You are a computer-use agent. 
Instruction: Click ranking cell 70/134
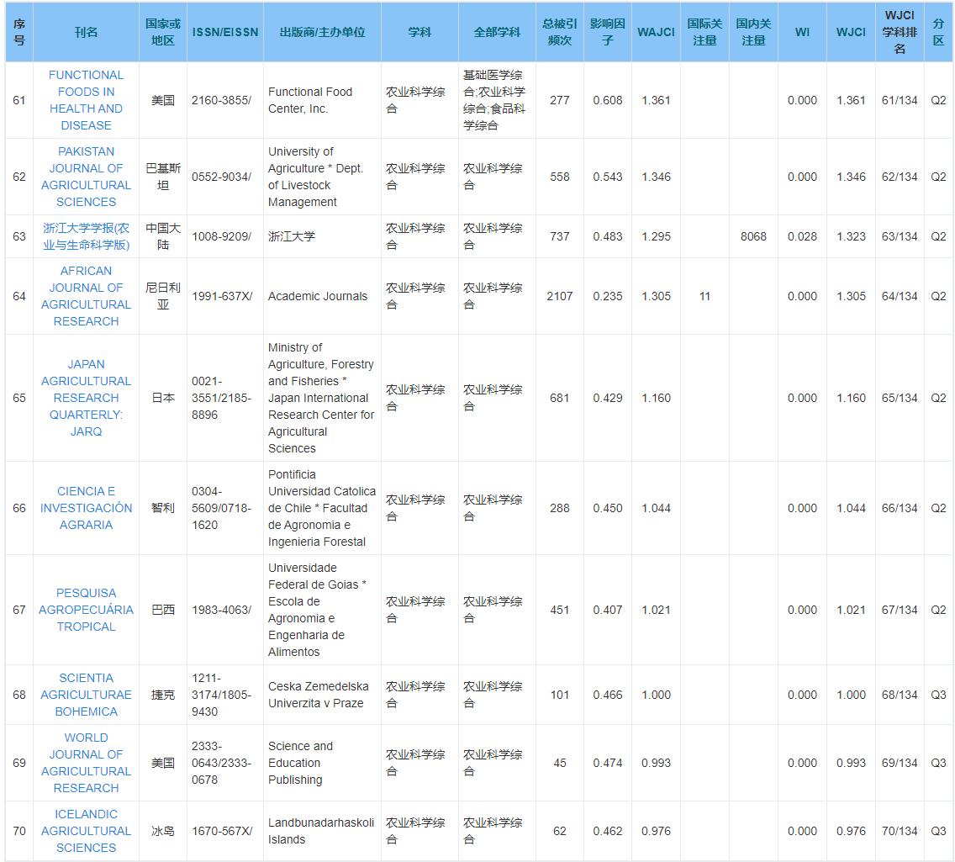pyautogui.click(x=900, y=831)
